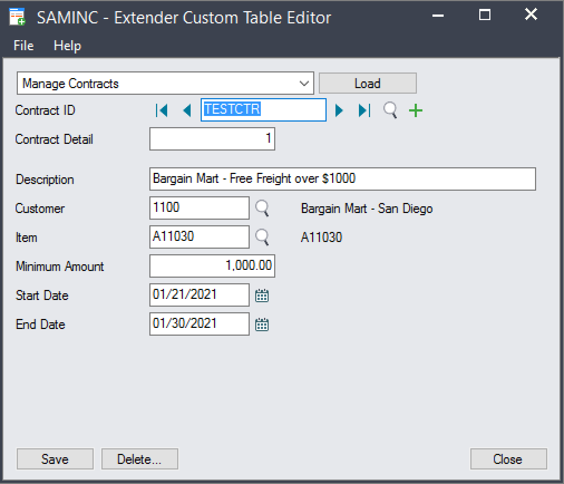This screenshot has height=484, width=564.
Task: Go to the first Contract ID record
Action: pyautogui.click(x=162, y=110)
